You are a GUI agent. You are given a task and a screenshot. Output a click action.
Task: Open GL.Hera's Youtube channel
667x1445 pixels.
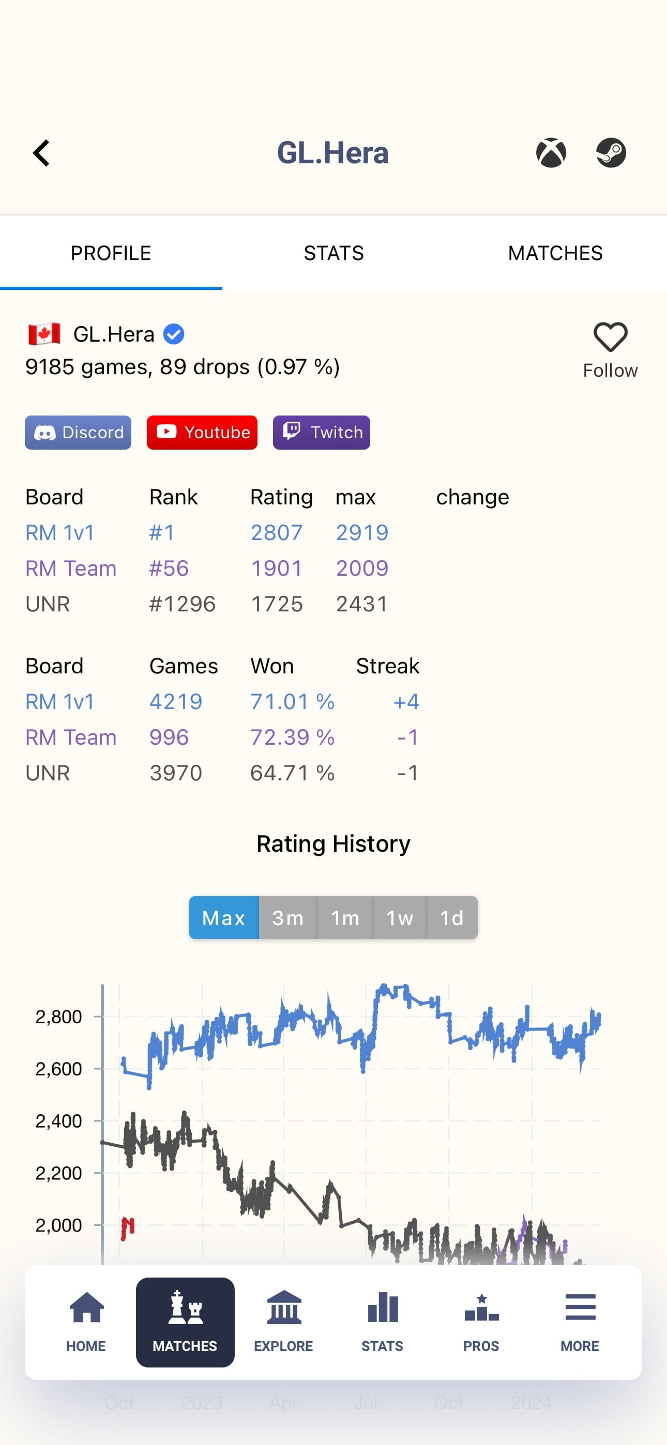pos(202,433)
